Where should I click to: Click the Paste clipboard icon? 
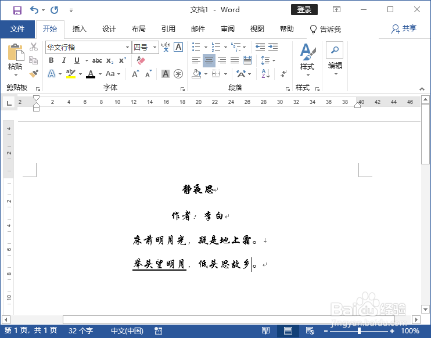tap(16, 52)
